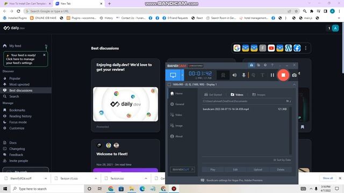Toggle Bandicam webcam overlay icon
The height and width of the screenshot is (193, 344).
pos(223,75)
